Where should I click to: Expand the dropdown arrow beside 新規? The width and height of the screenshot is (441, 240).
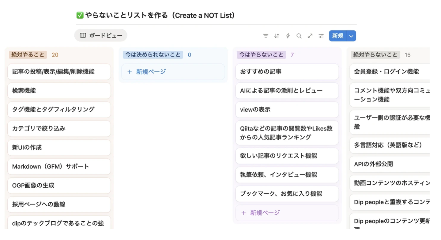(x=351, y=36)
